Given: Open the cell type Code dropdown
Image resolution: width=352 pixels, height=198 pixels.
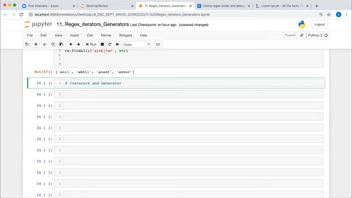Looking at the screenshot, I should (x=137, y=45).
